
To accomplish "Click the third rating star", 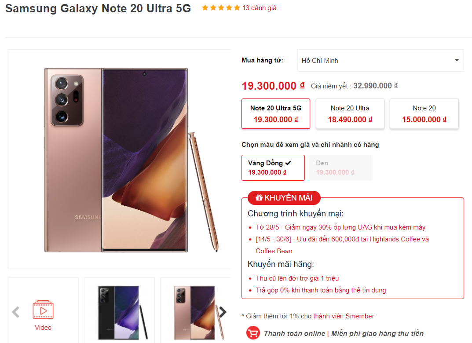I will tap(221, 7).
